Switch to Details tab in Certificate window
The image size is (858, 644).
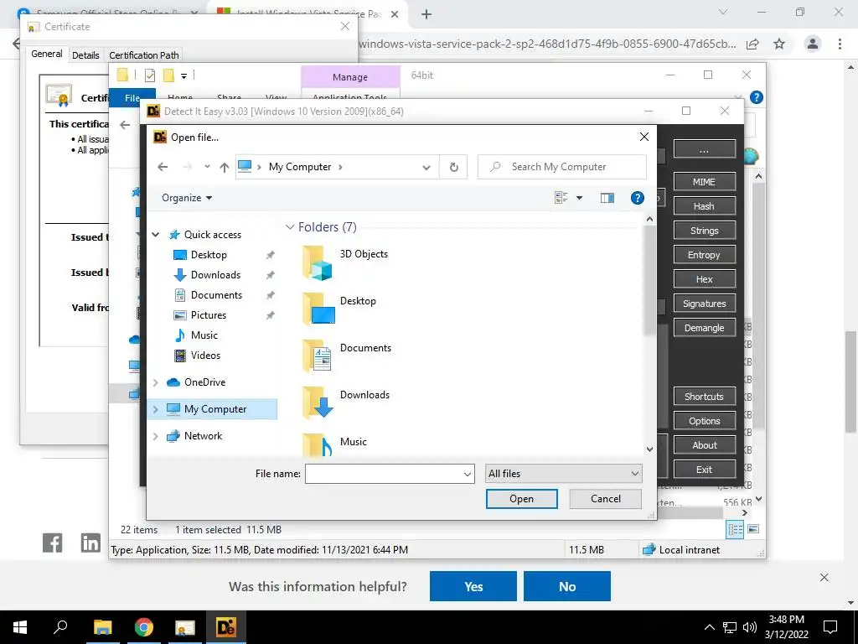click(85, 55)
